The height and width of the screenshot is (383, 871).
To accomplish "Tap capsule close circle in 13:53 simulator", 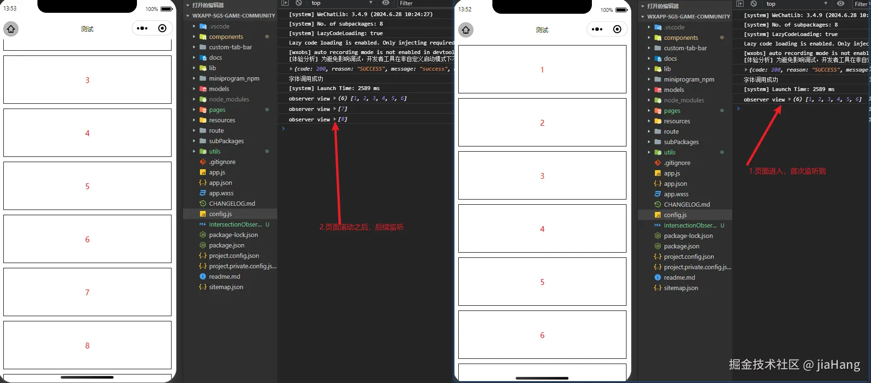I will tap(162, 28).
